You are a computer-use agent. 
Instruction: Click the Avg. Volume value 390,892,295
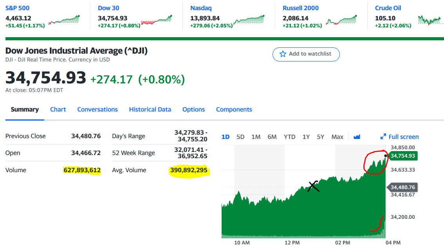(x=189, y=170)
